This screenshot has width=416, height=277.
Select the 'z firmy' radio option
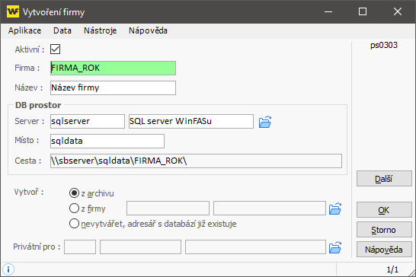point(74,209)
